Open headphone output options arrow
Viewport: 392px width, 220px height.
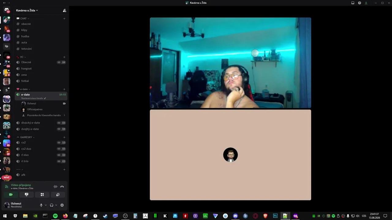coord(56,205)
